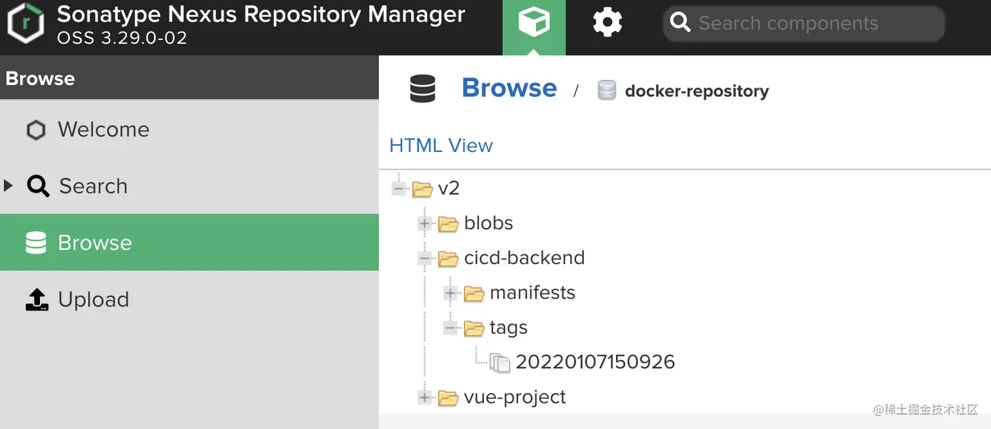The width and height of the screenshot is (991, 429).
Task: Click the OSS 3.29.0-02 version text
Action: click(x=122, y=38)
